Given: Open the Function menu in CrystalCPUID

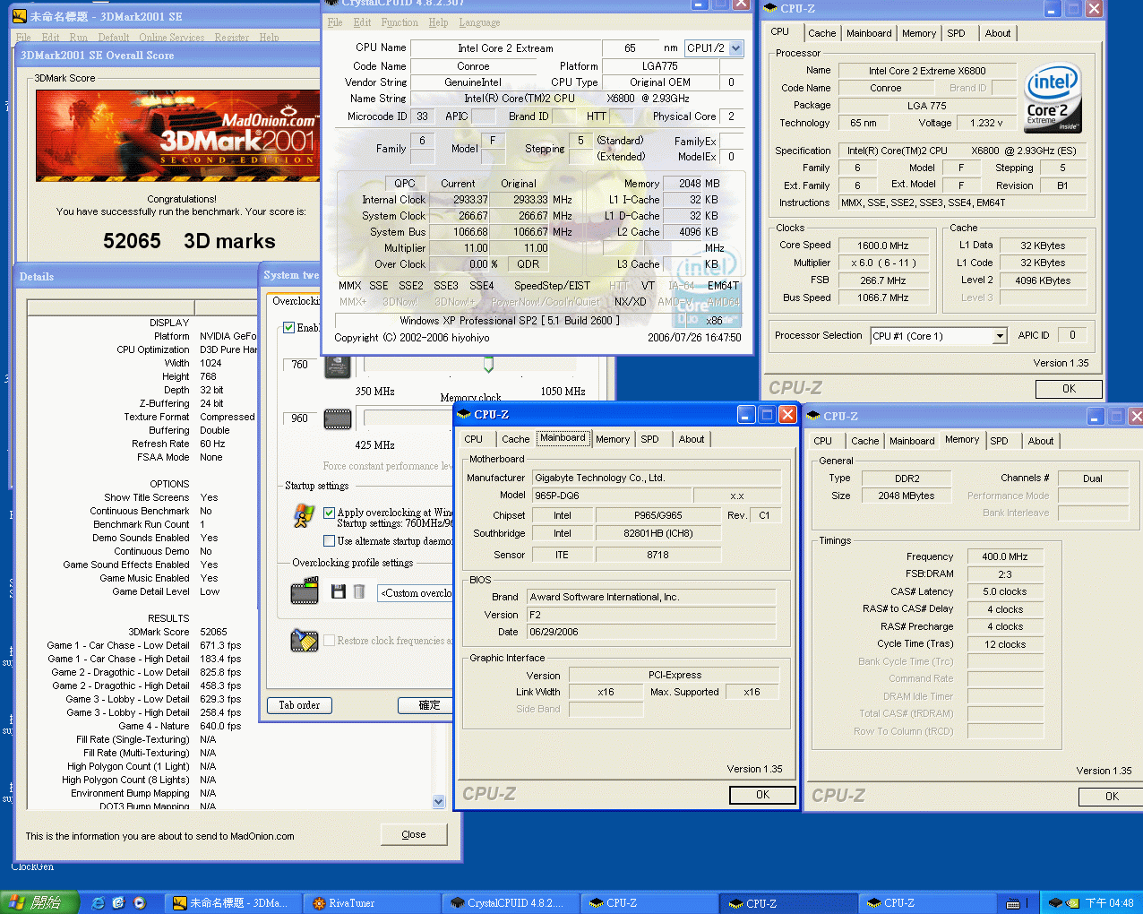Looking at the screenshot, I should click(400, 22).
